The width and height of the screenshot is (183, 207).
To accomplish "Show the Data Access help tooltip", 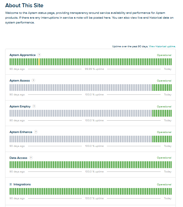I will point(31,158).
